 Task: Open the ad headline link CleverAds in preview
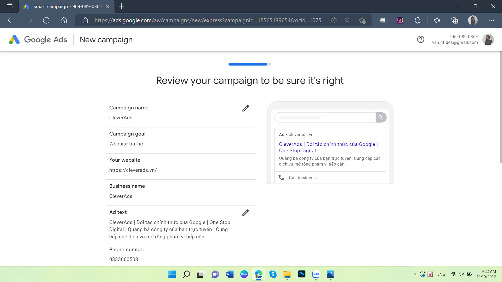[x=328, y=147]
